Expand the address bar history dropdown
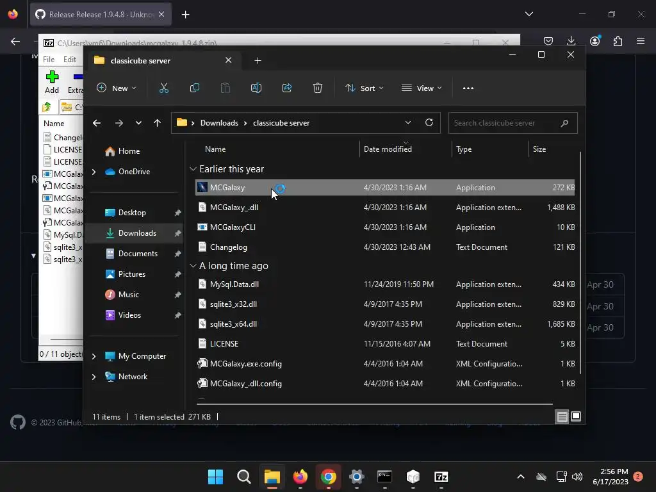 408,122
